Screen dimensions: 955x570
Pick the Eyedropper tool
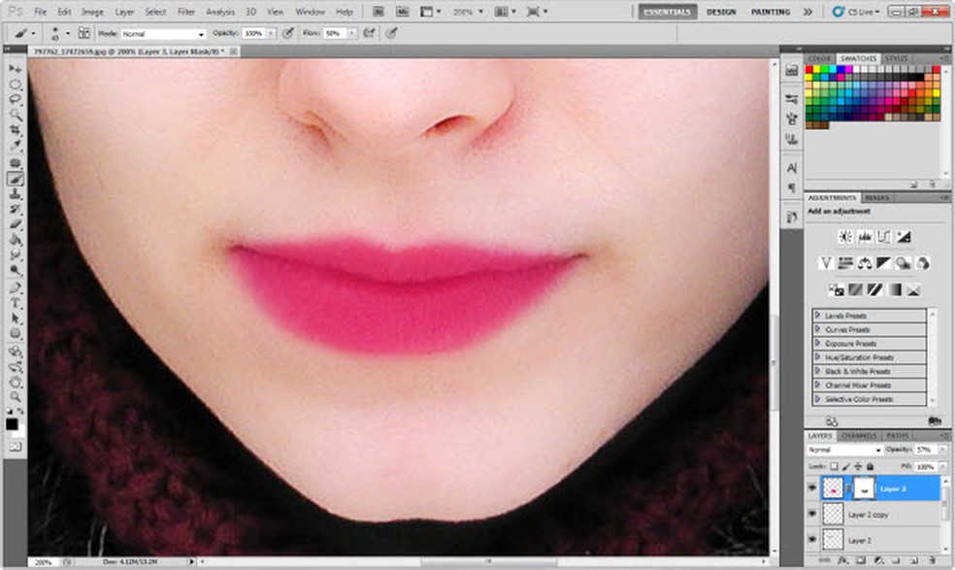(x=16, y=145)
